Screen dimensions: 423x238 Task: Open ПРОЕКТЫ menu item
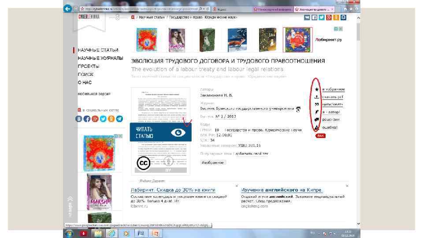89,67
